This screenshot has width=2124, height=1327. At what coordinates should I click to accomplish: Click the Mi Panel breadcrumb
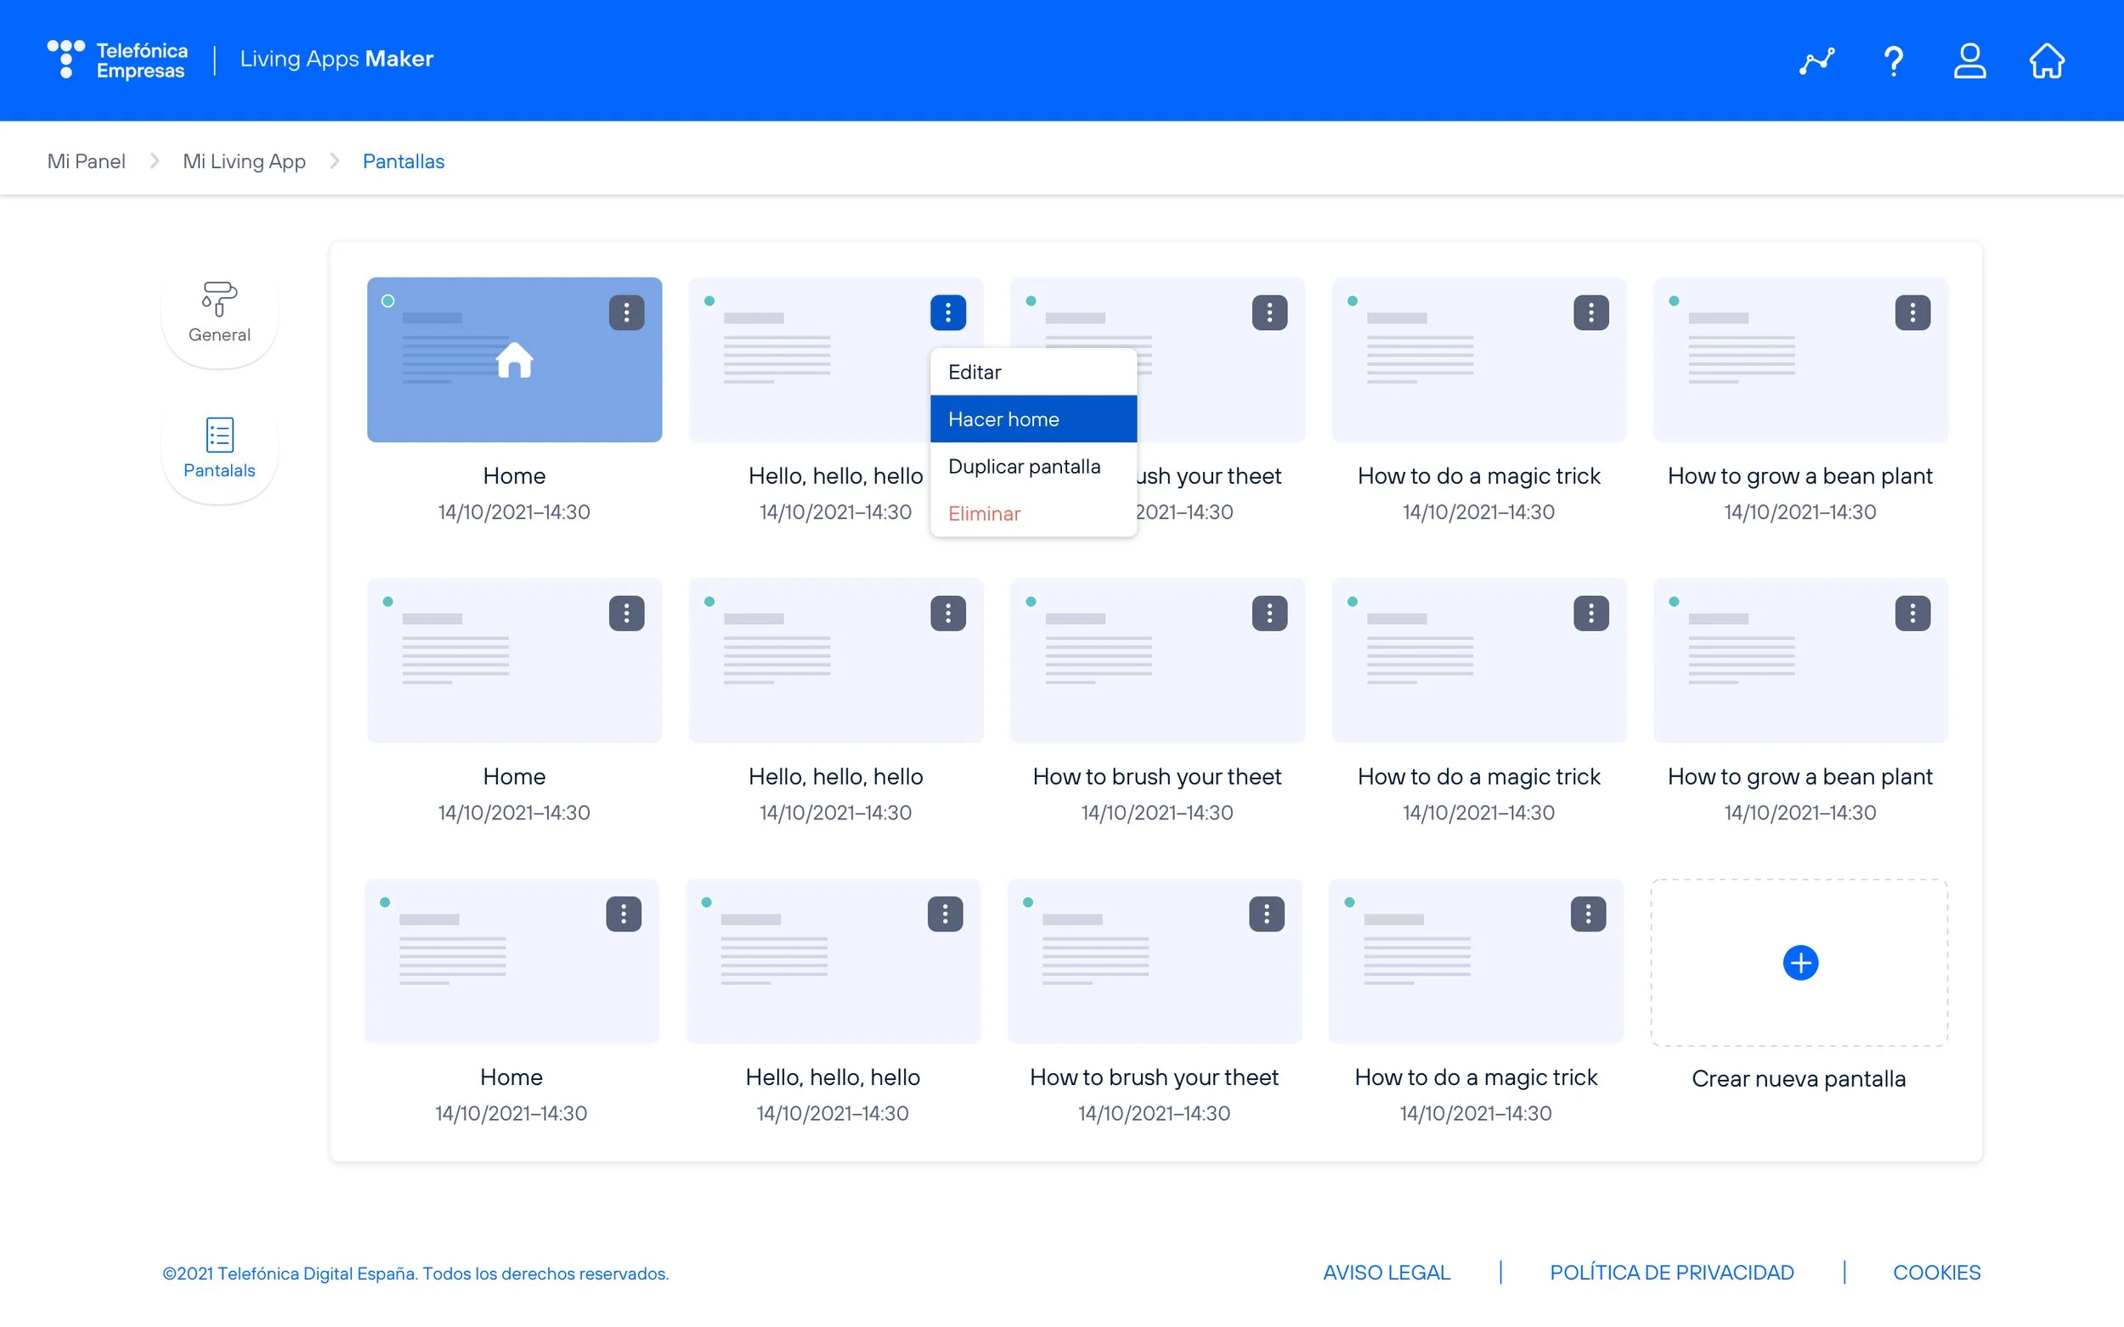(85, 160)
